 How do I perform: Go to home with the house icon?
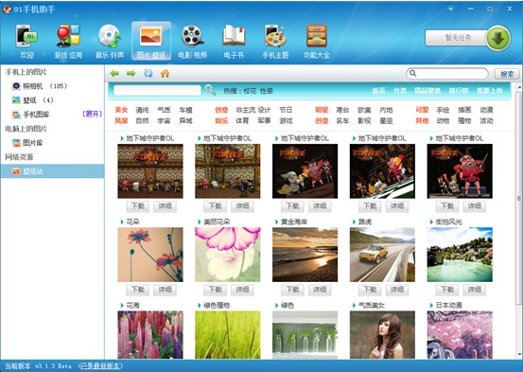pyautogui.click(x=165, y=74)
